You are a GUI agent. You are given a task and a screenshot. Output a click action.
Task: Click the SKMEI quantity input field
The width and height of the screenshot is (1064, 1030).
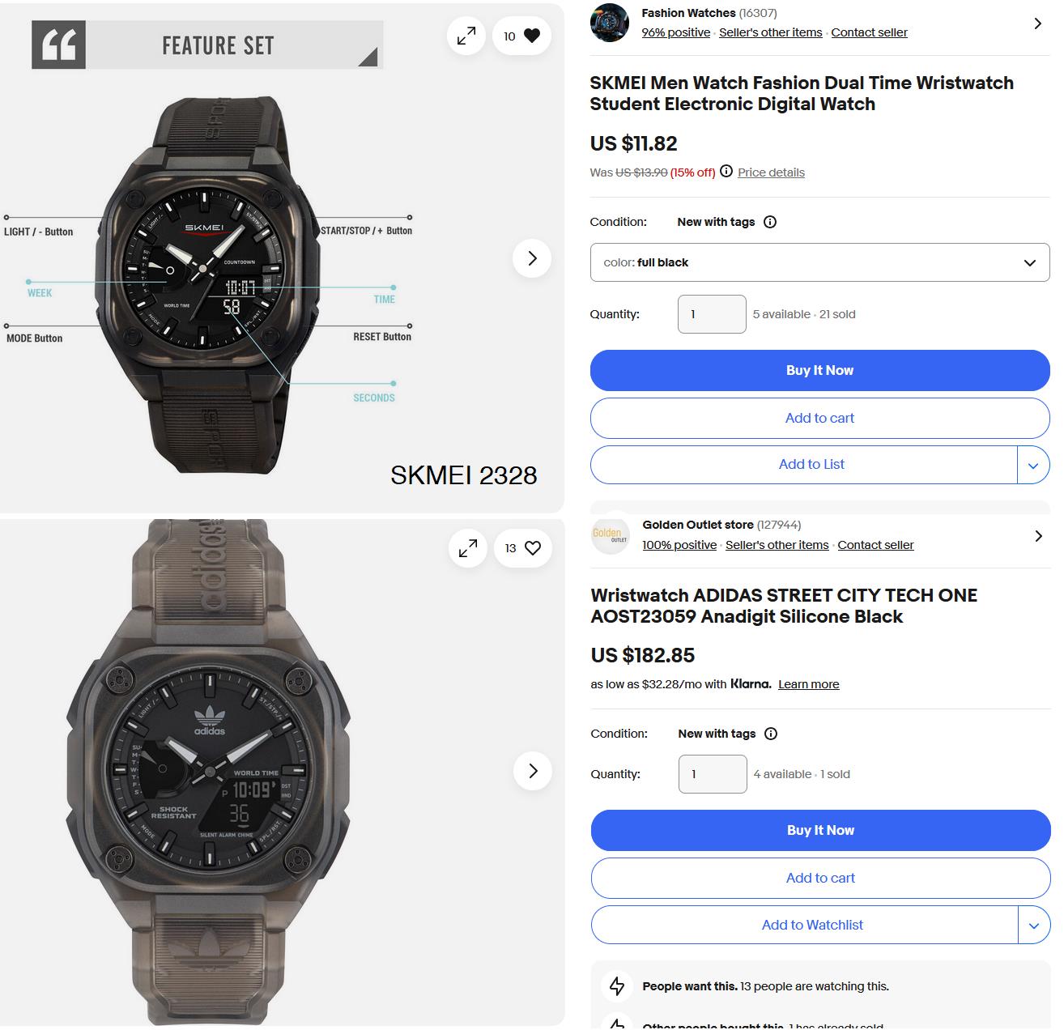click(x=712, y=314)
